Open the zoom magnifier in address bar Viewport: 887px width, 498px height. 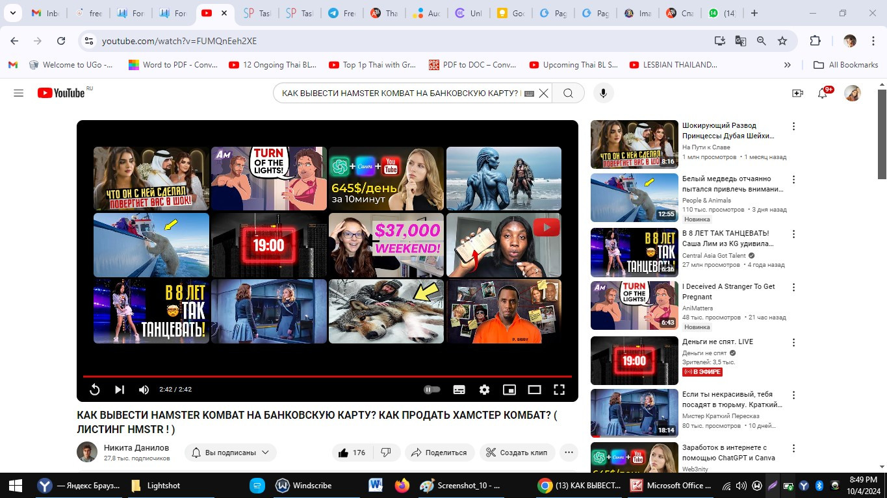[761, 41]
